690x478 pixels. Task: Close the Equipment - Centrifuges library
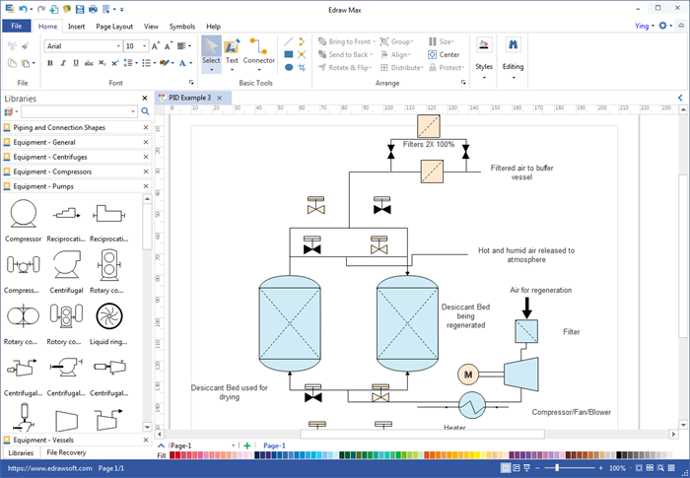[x=146, y=157]
